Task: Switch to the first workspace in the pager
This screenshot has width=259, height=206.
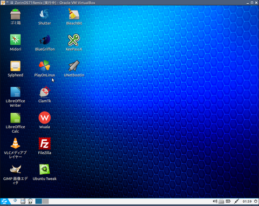Action: (38, 201)
